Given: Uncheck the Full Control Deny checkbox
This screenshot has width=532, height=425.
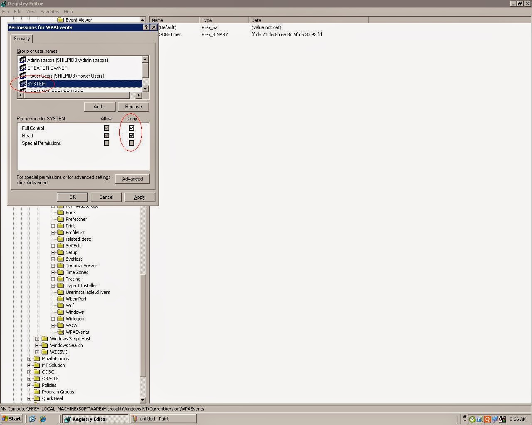Looking at the screenshot, I should 131,128.
